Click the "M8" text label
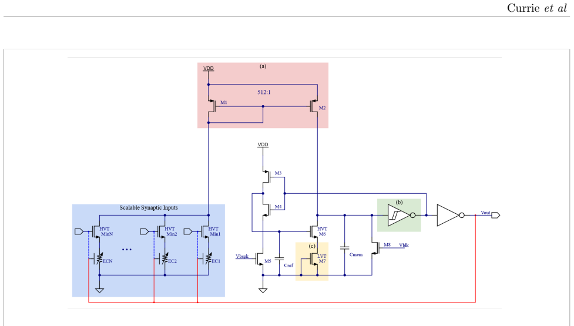Viewport: 574px width, 326px height. click(x=387, y=245)
